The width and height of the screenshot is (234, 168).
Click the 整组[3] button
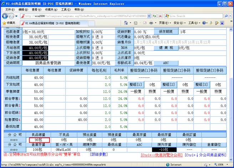[201, 84]
